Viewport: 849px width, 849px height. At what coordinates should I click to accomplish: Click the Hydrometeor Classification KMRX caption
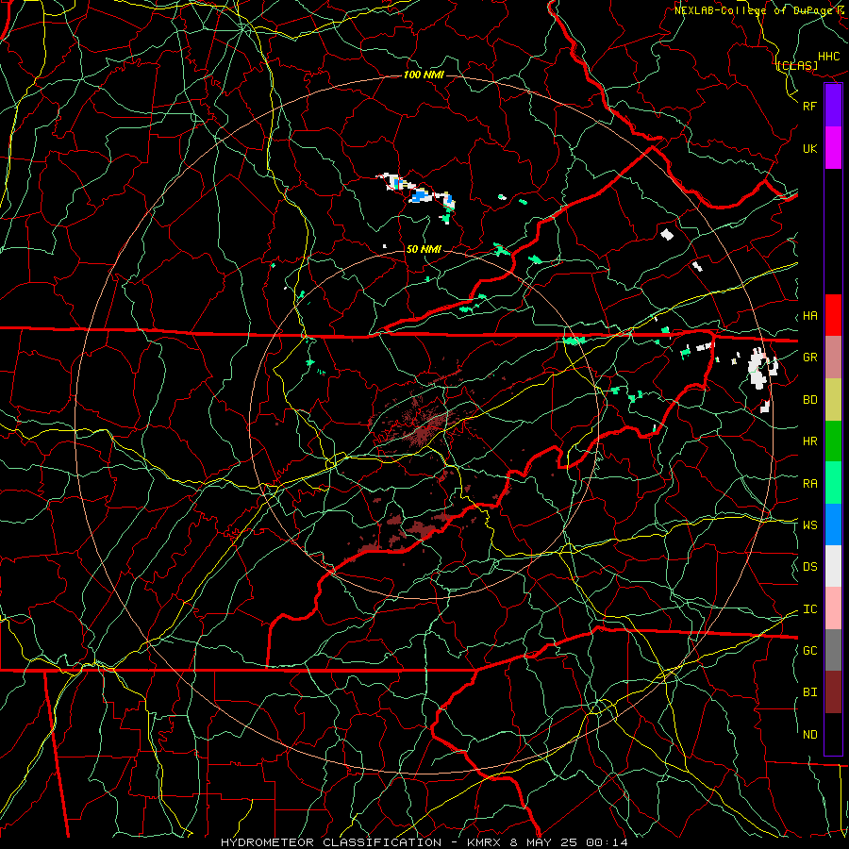(x=424, y=842)
